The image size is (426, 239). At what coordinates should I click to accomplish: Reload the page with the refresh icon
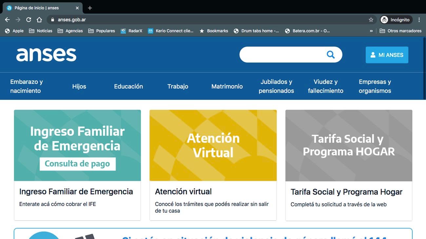[x=29, y=20]
